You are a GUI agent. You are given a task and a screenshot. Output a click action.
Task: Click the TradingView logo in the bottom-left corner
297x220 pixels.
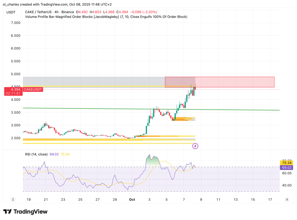click(x=25, y=212)
